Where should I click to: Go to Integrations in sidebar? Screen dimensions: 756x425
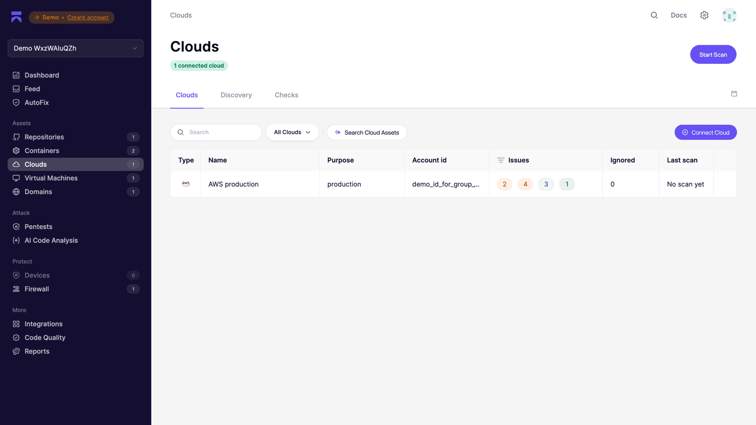tap(76, 324)
